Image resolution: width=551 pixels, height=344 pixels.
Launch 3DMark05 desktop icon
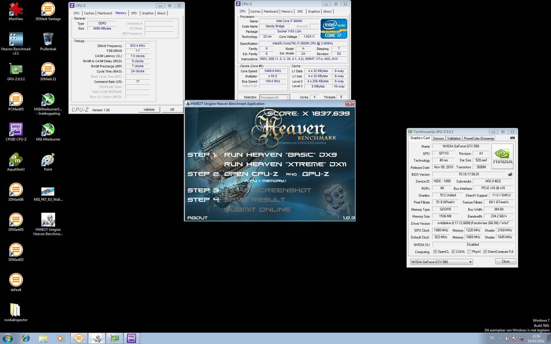coord(16,222)
